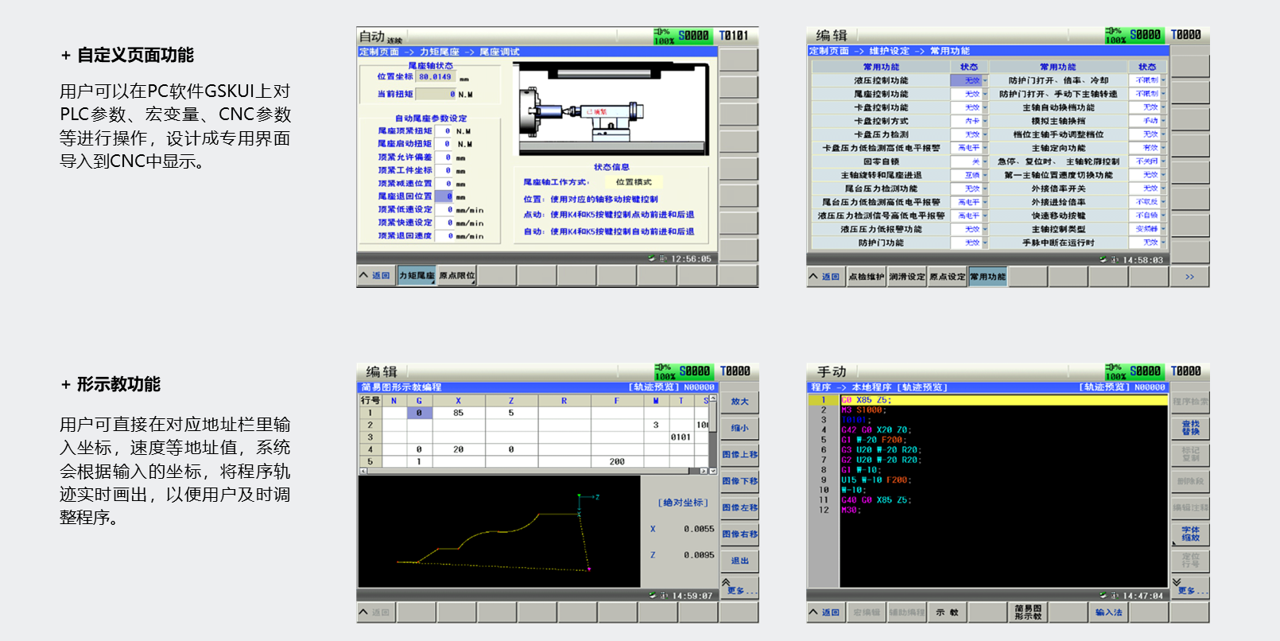This screenshot has width=1280, height=641.
Task: Click the >> next-page softkey
Action: (1189, 277)
